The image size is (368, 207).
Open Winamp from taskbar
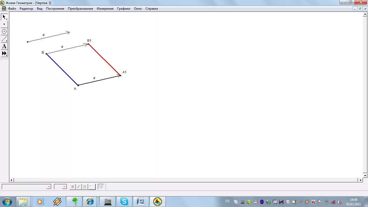(57, 202)
